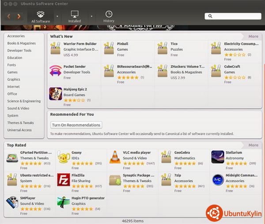The height and width of the screenshot is (224, 265).
Task: Click the ZHackers Volume book icon
Action: 163,71
